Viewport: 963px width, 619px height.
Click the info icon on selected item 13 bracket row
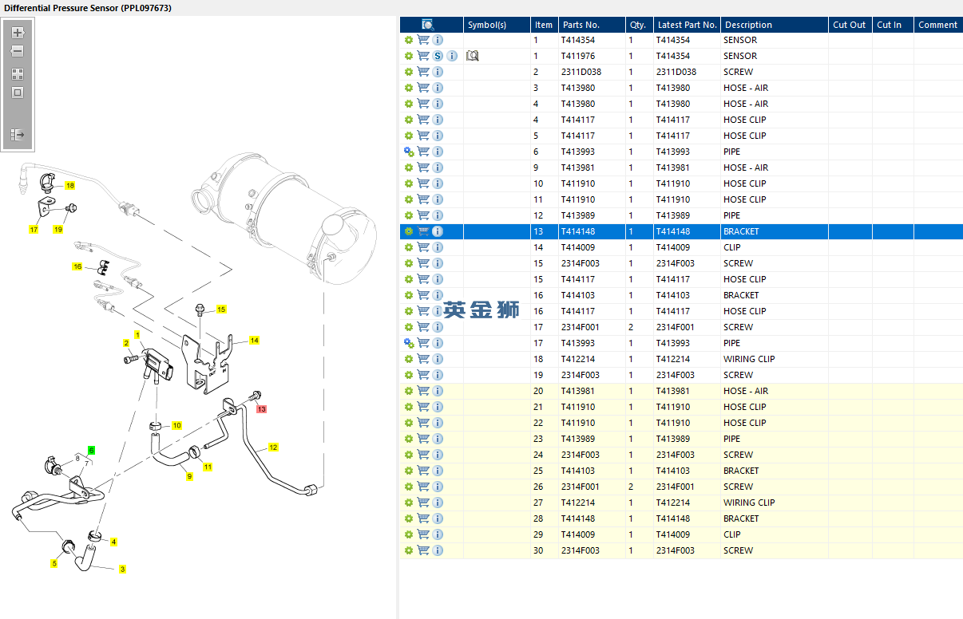pyautogui.click(x=438, y=231)
